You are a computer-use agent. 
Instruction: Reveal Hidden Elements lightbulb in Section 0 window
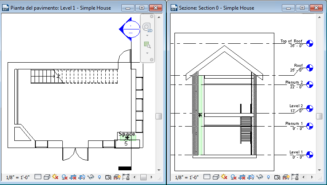coord(268,177)
